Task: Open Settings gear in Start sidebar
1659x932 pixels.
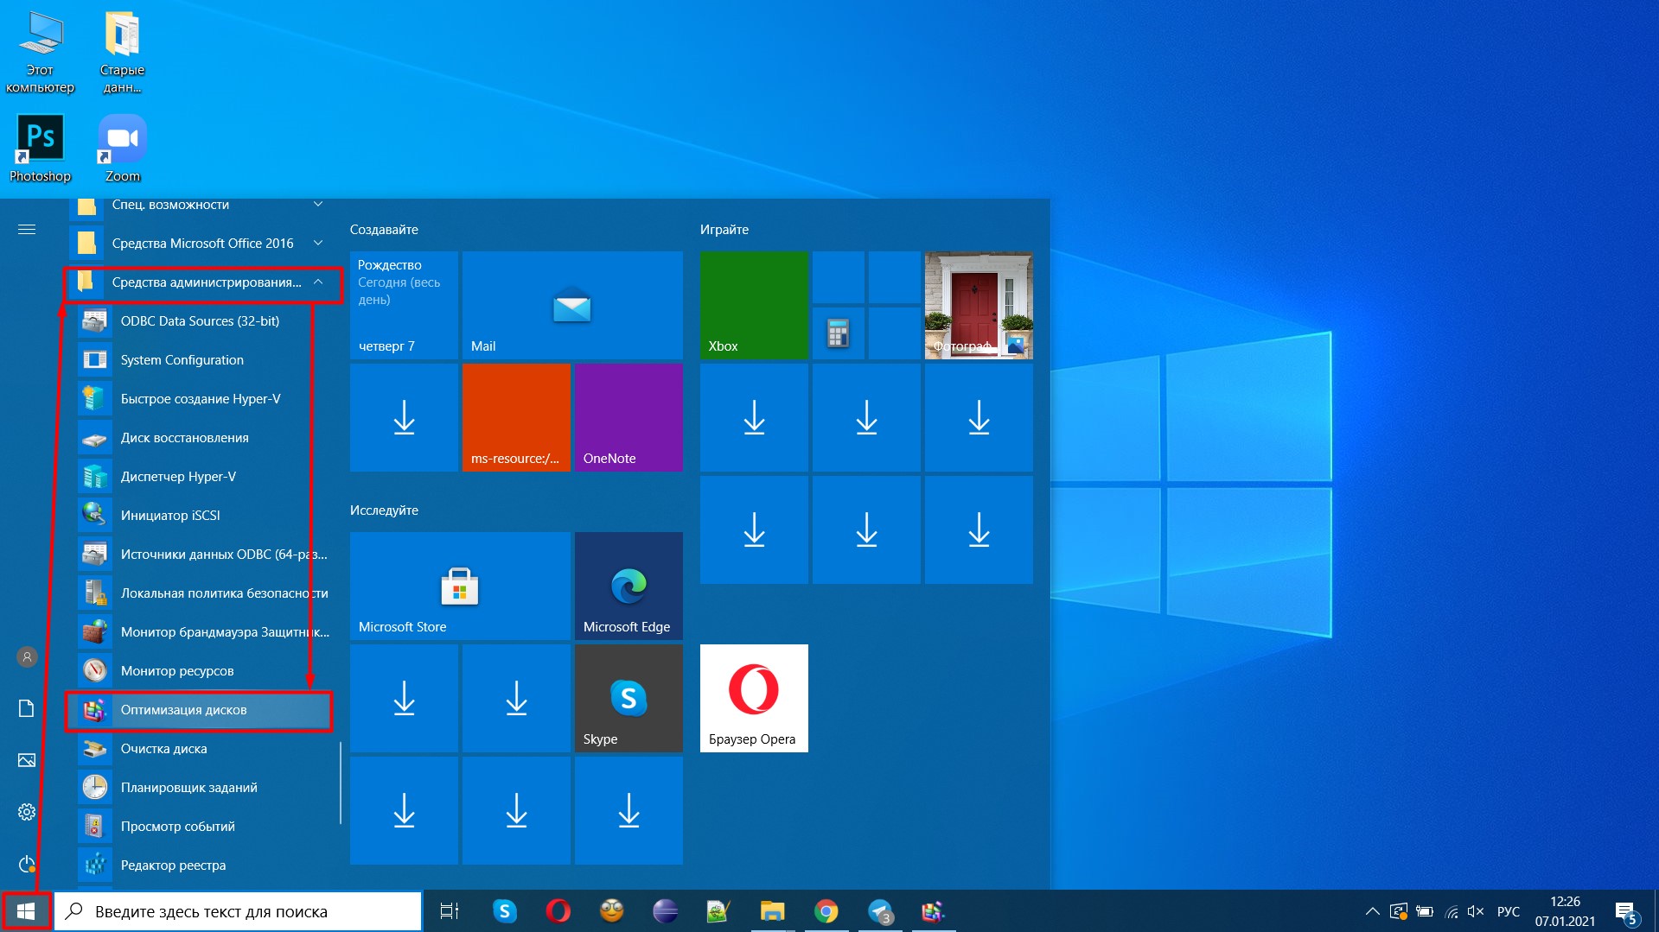Action: coord(27,812)
